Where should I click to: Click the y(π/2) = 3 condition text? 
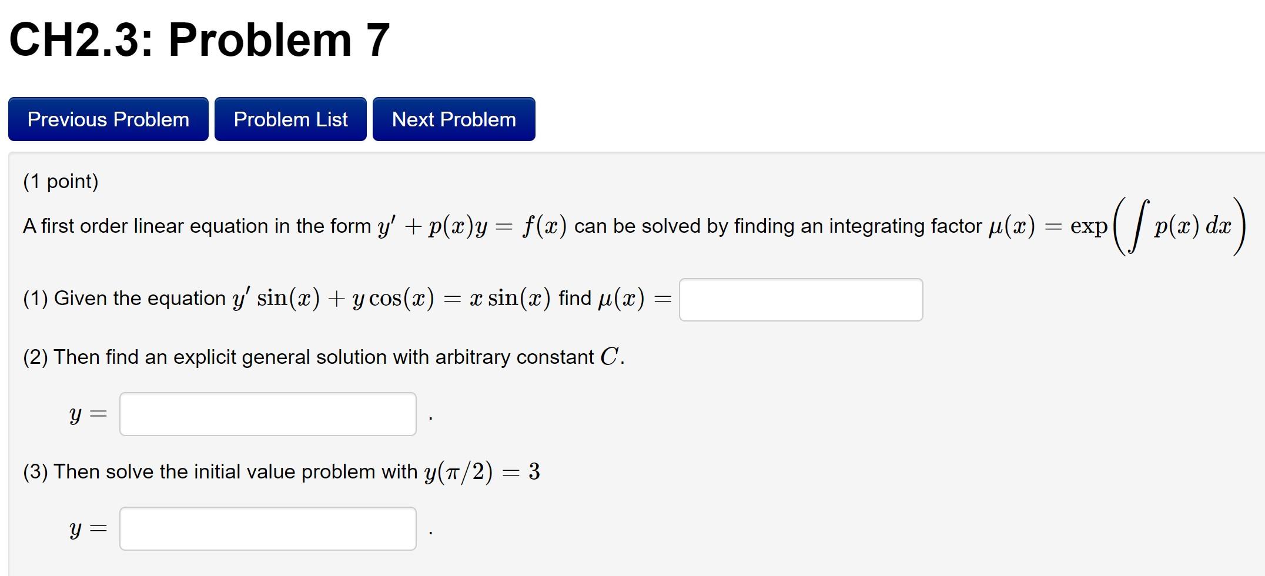pos(481,471)
